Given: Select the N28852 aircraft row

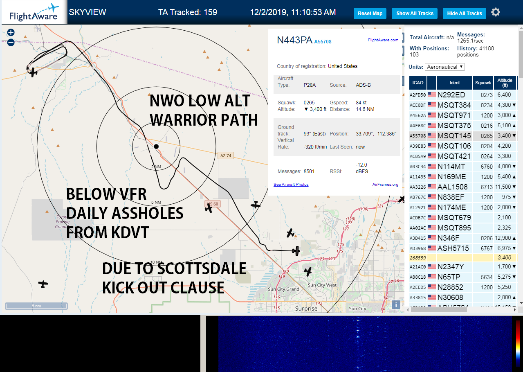Looking at the screenshot, I should [463, 287].
